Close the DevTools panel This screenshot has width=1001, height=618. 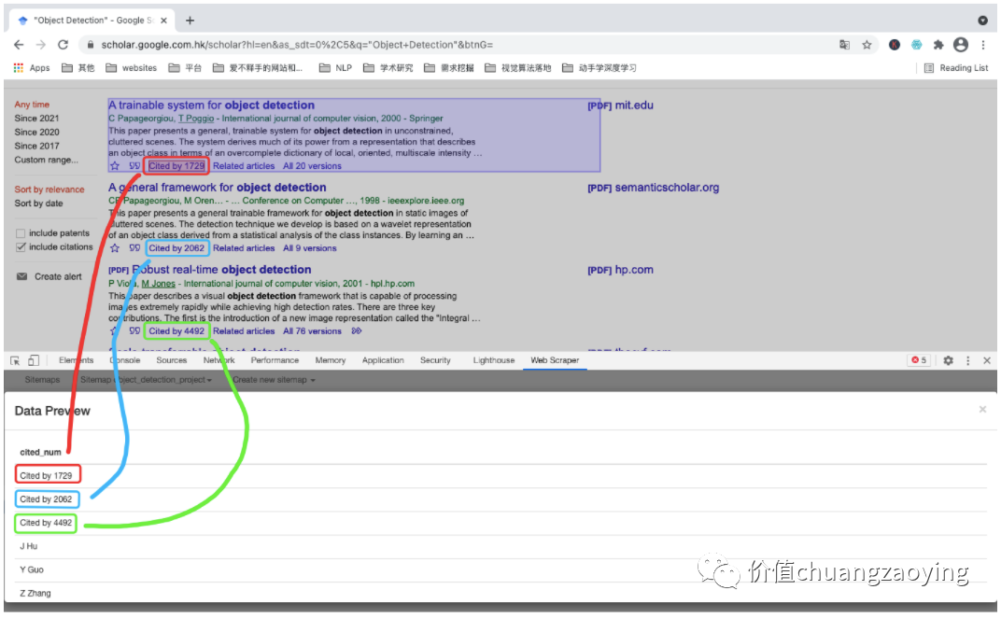coord(987,360)
